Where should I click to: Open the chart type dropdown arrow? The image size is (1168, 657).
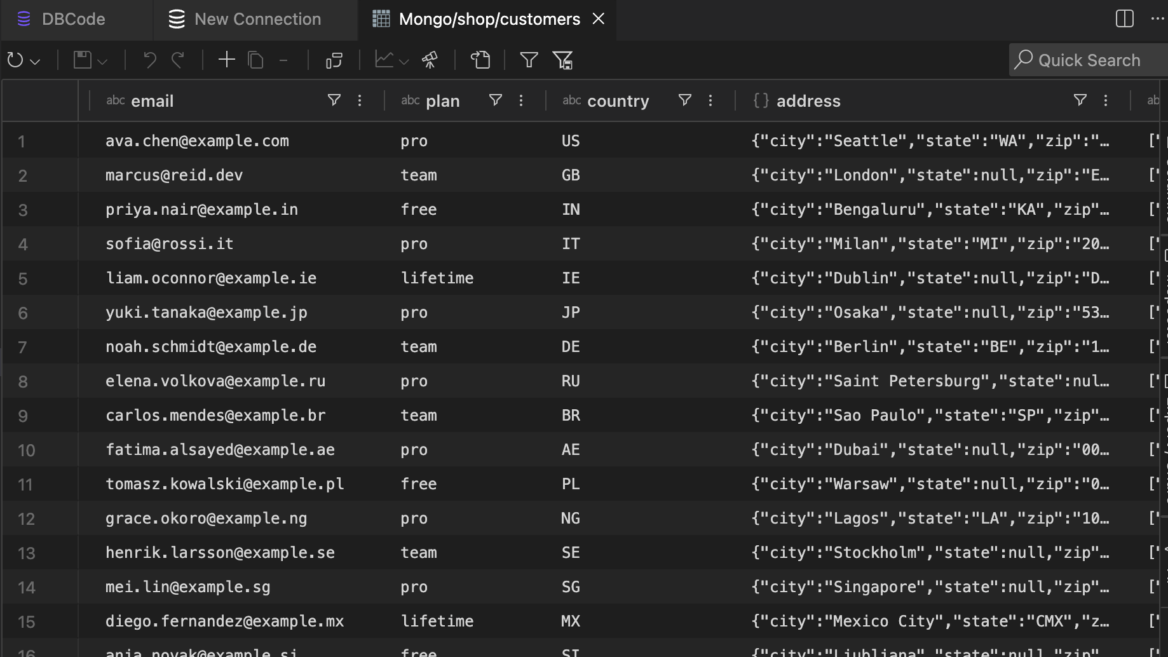coord(404,62)
